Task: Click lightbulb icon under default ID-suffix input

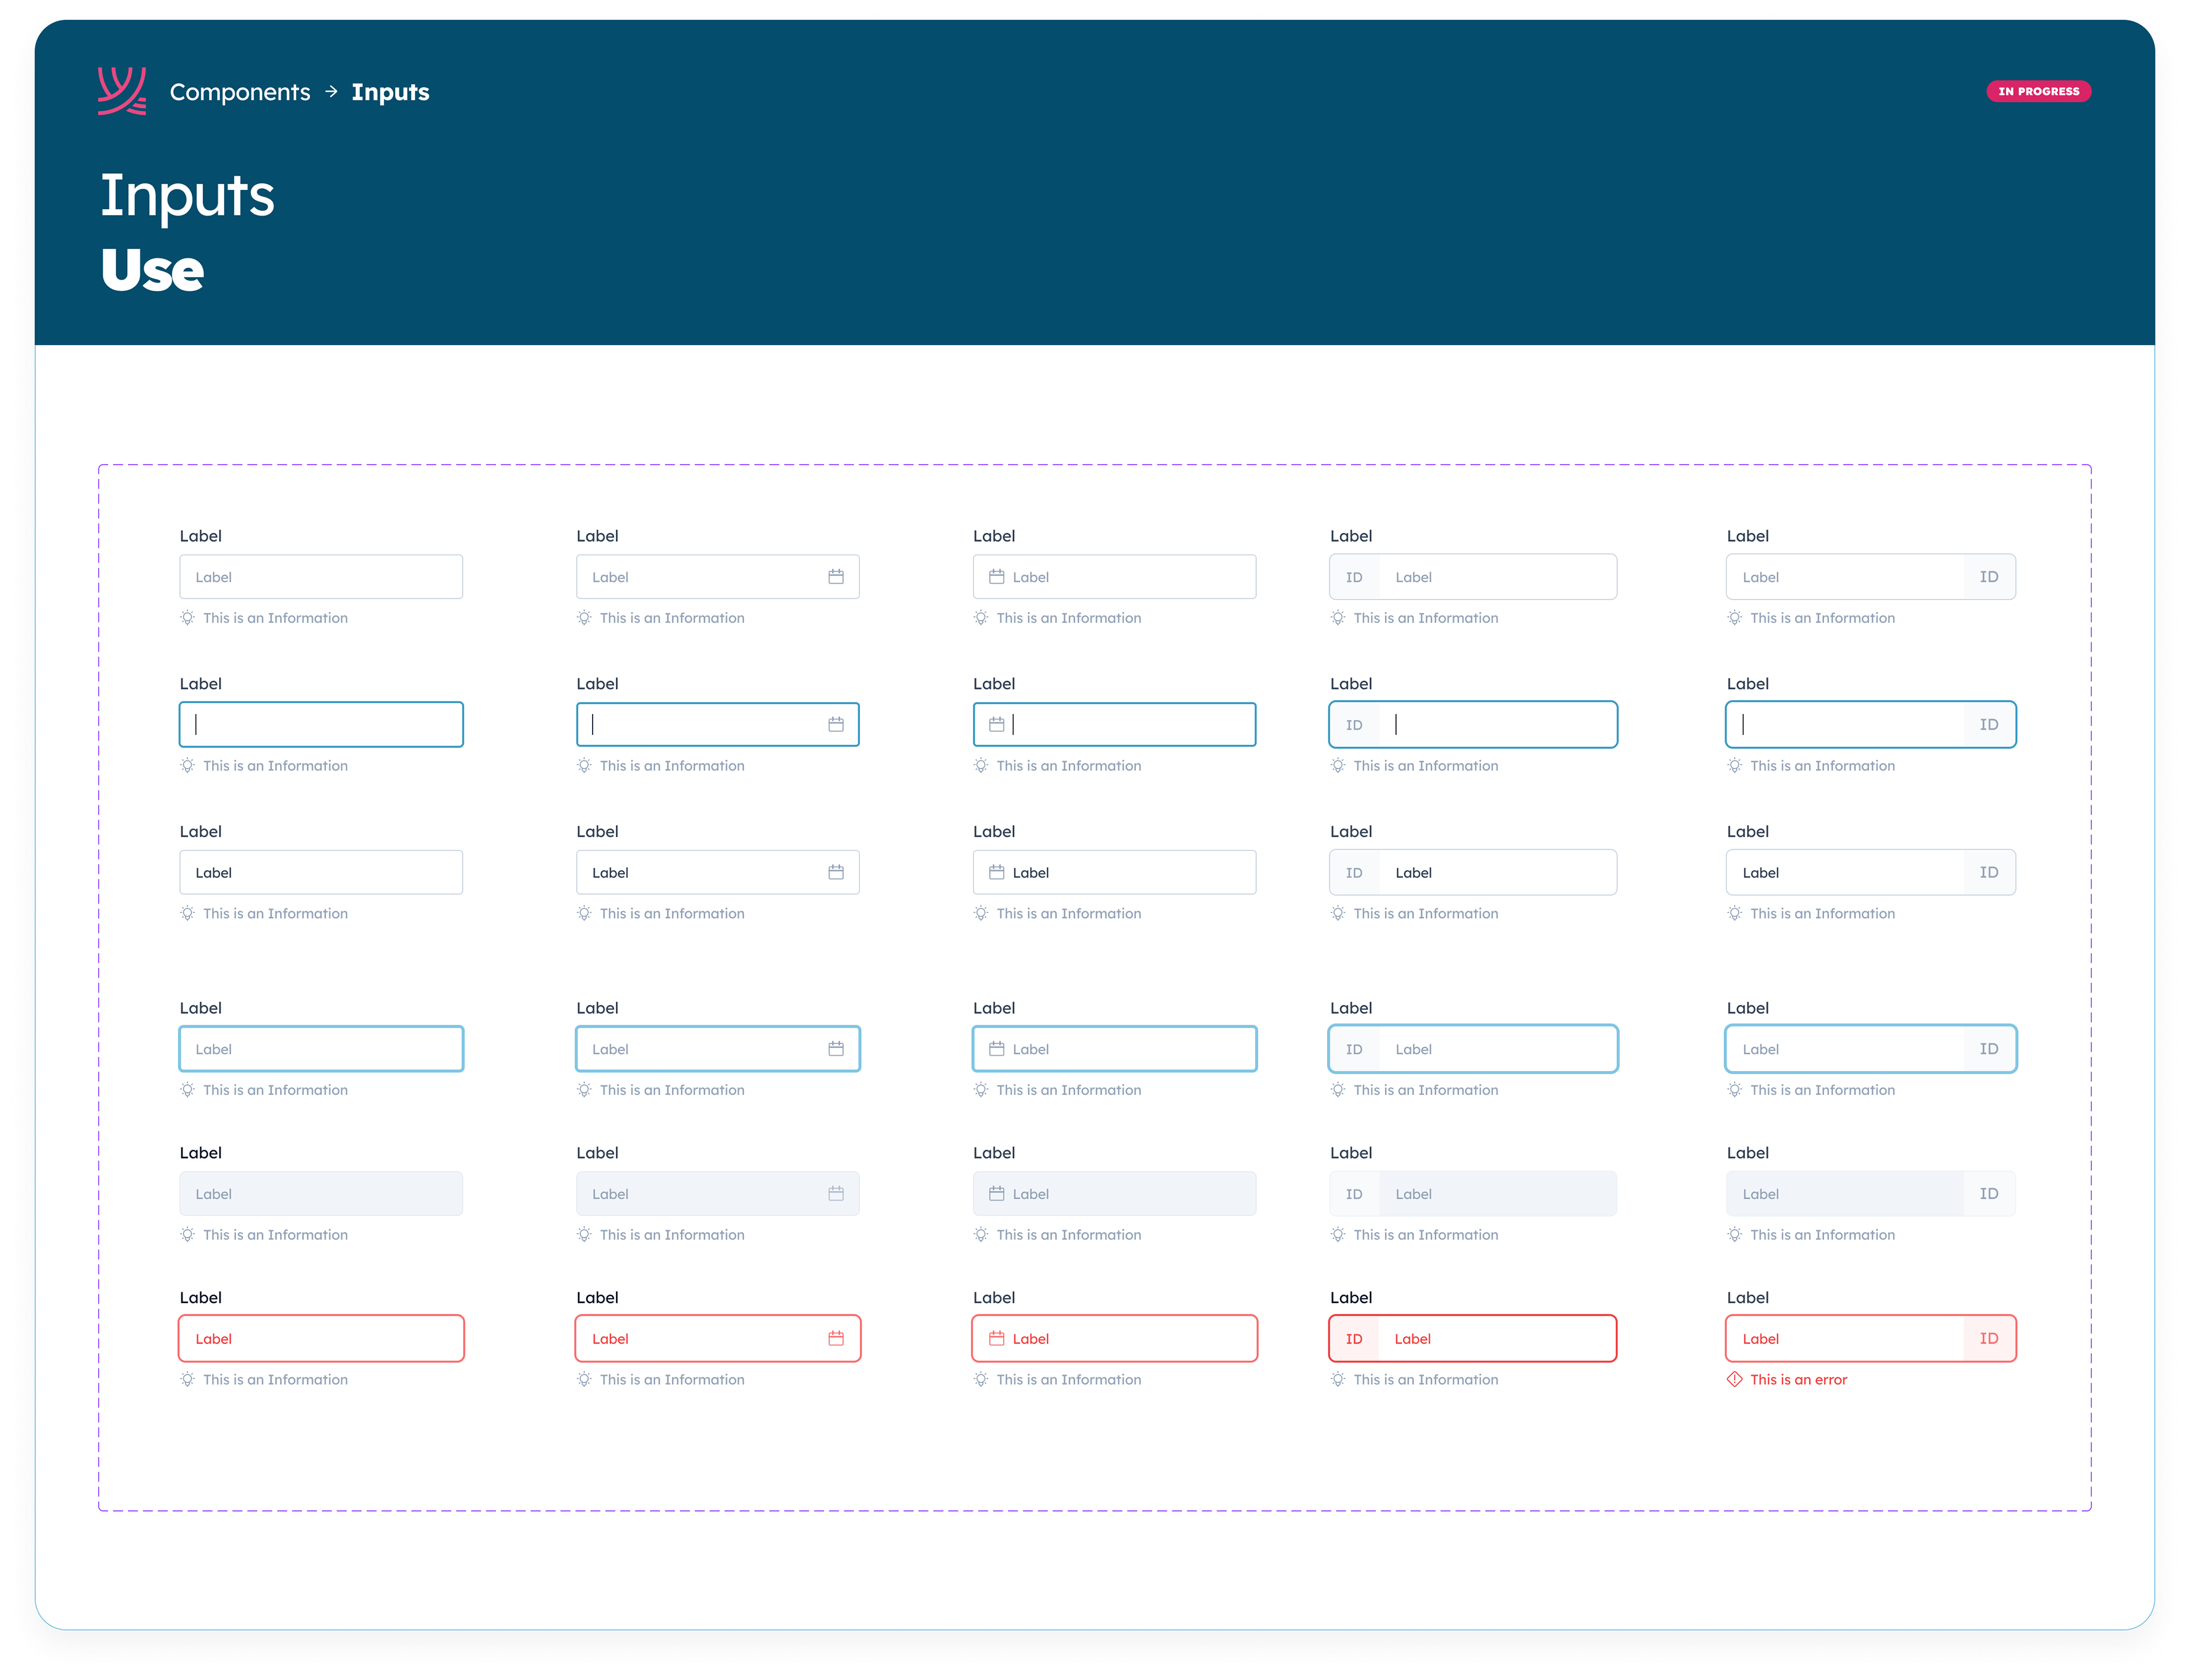Action: point(1735,618)
